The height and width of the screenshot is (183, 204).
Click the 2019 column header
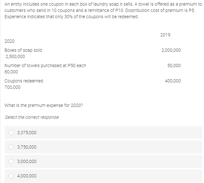[x=165, y=35]
